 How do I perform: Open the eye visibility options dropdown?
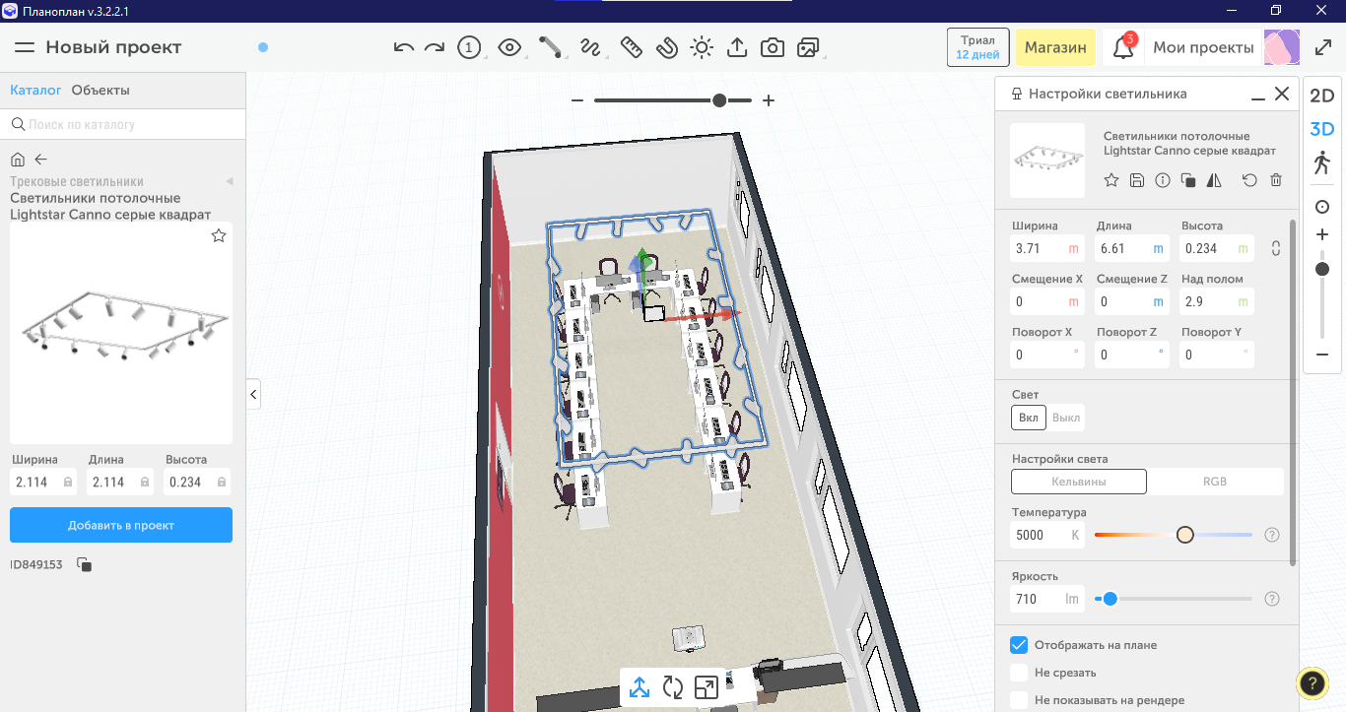509,47
